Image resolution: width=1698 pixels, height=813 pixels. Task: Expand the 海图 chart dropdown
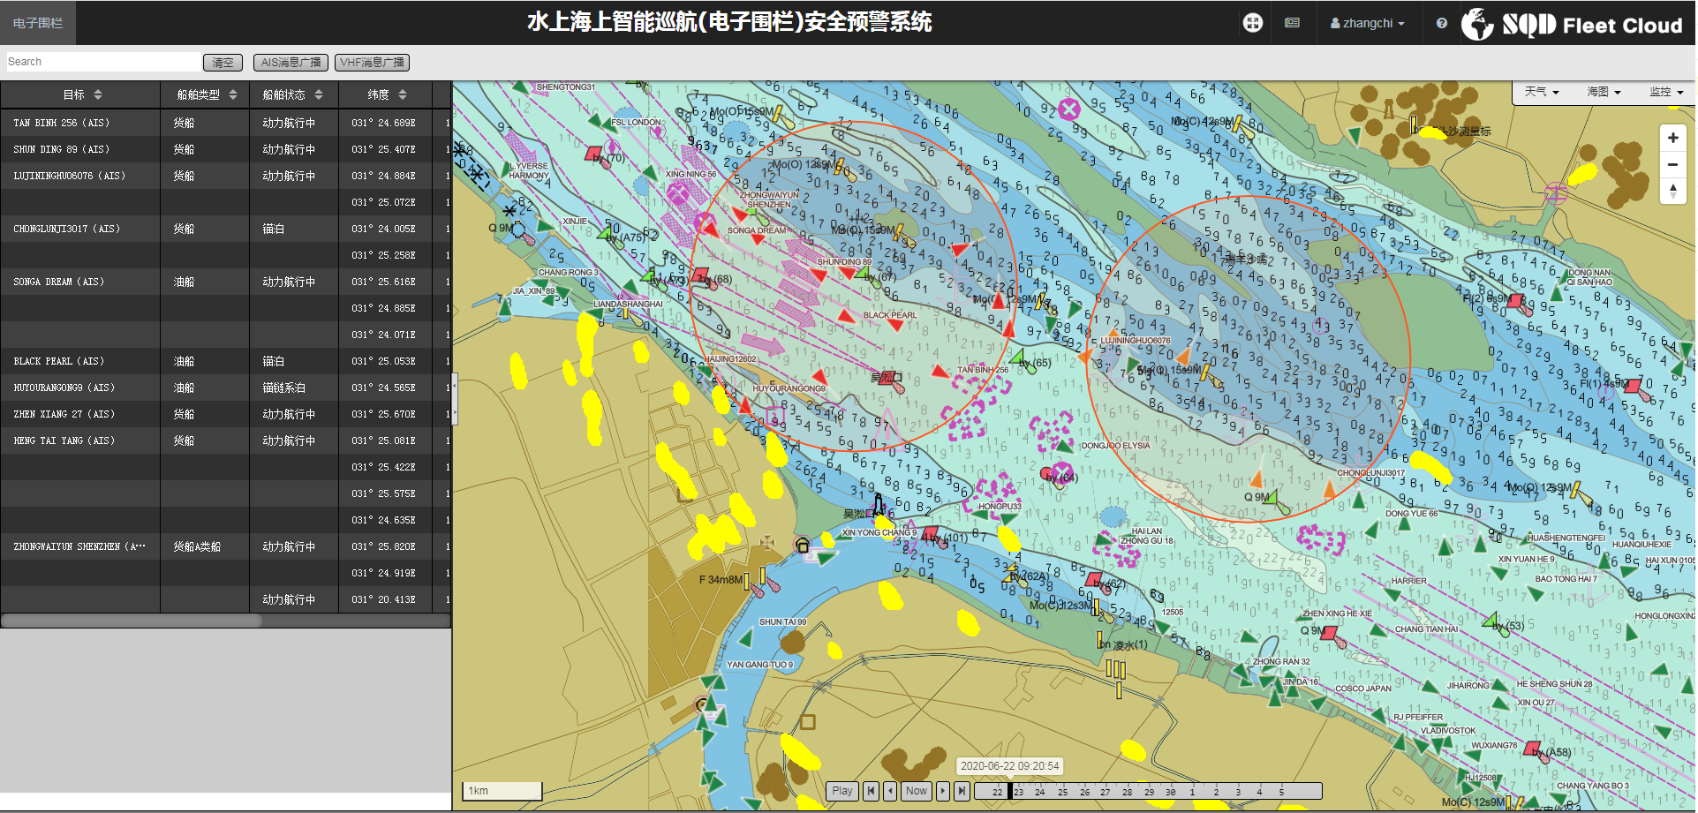click(1604, 92)
